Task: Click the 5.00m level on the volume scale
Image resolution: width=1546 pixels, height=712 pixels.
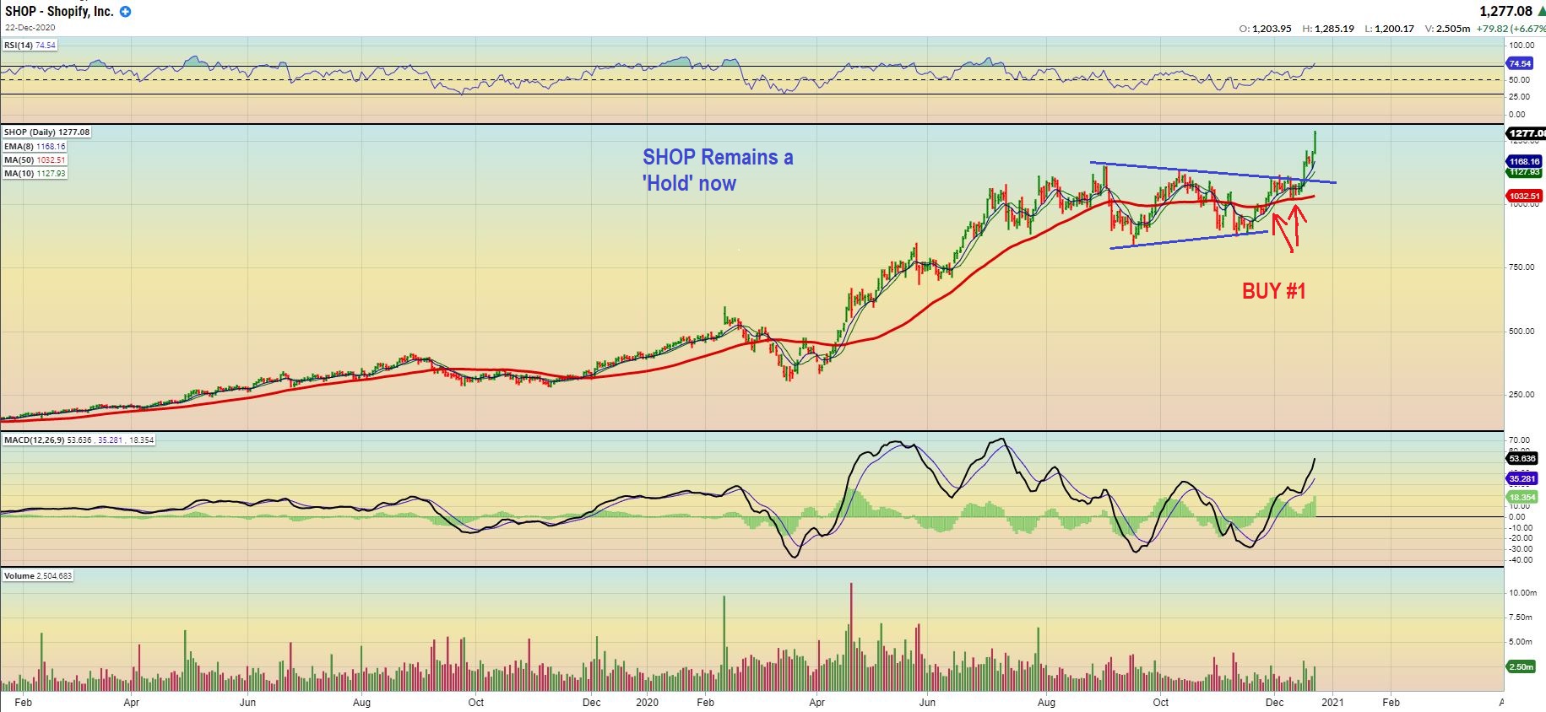Action: point(1522,642)
